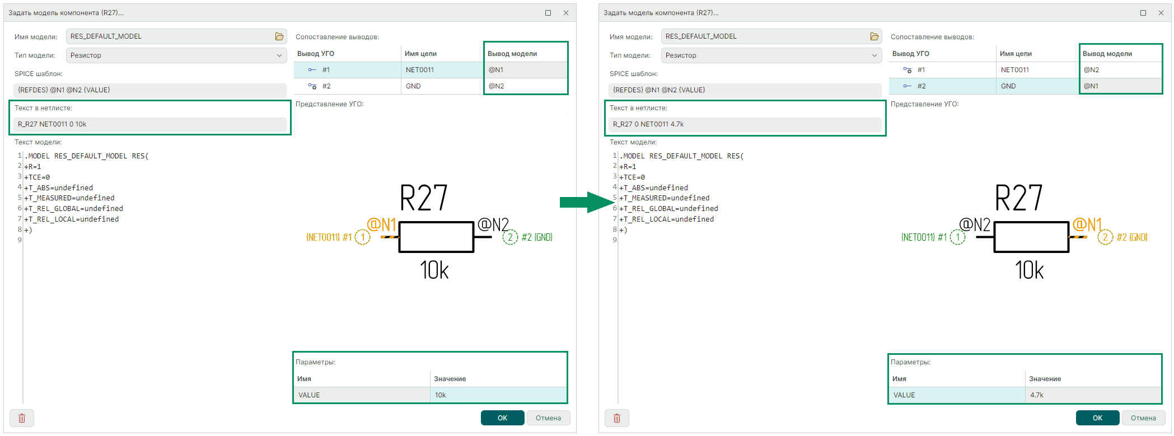Click folder icon in left dialog's model name field
The height and width of the screenshot is (436, 1174).
click(x=279, y=36)
